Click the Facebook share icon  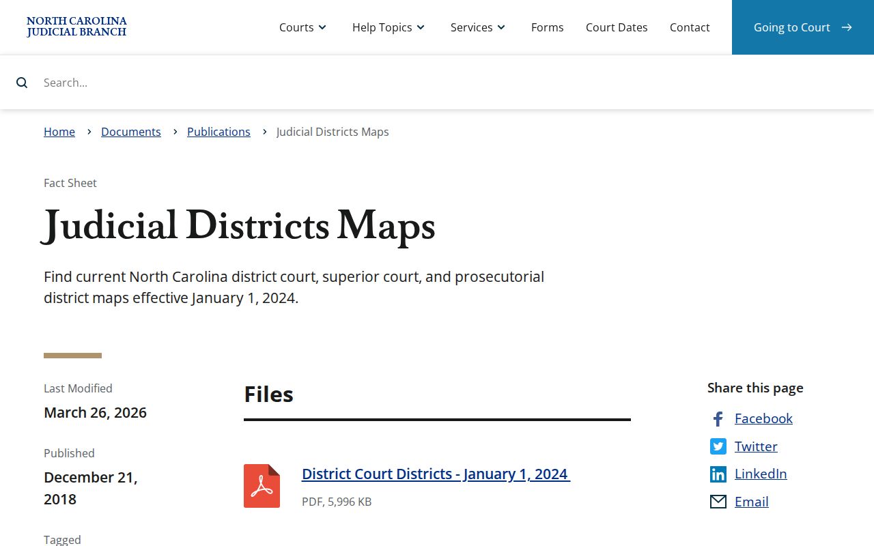pos(718,419)
